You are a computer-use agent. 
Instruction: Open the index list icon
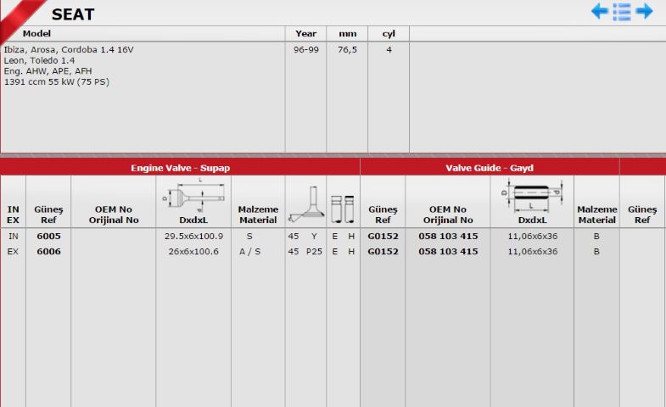(x=622, y=12)
